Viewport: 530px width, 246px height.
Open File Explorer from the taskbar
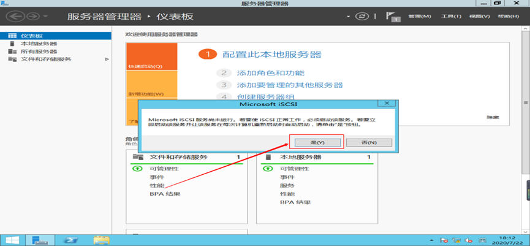tap(101, 240)
